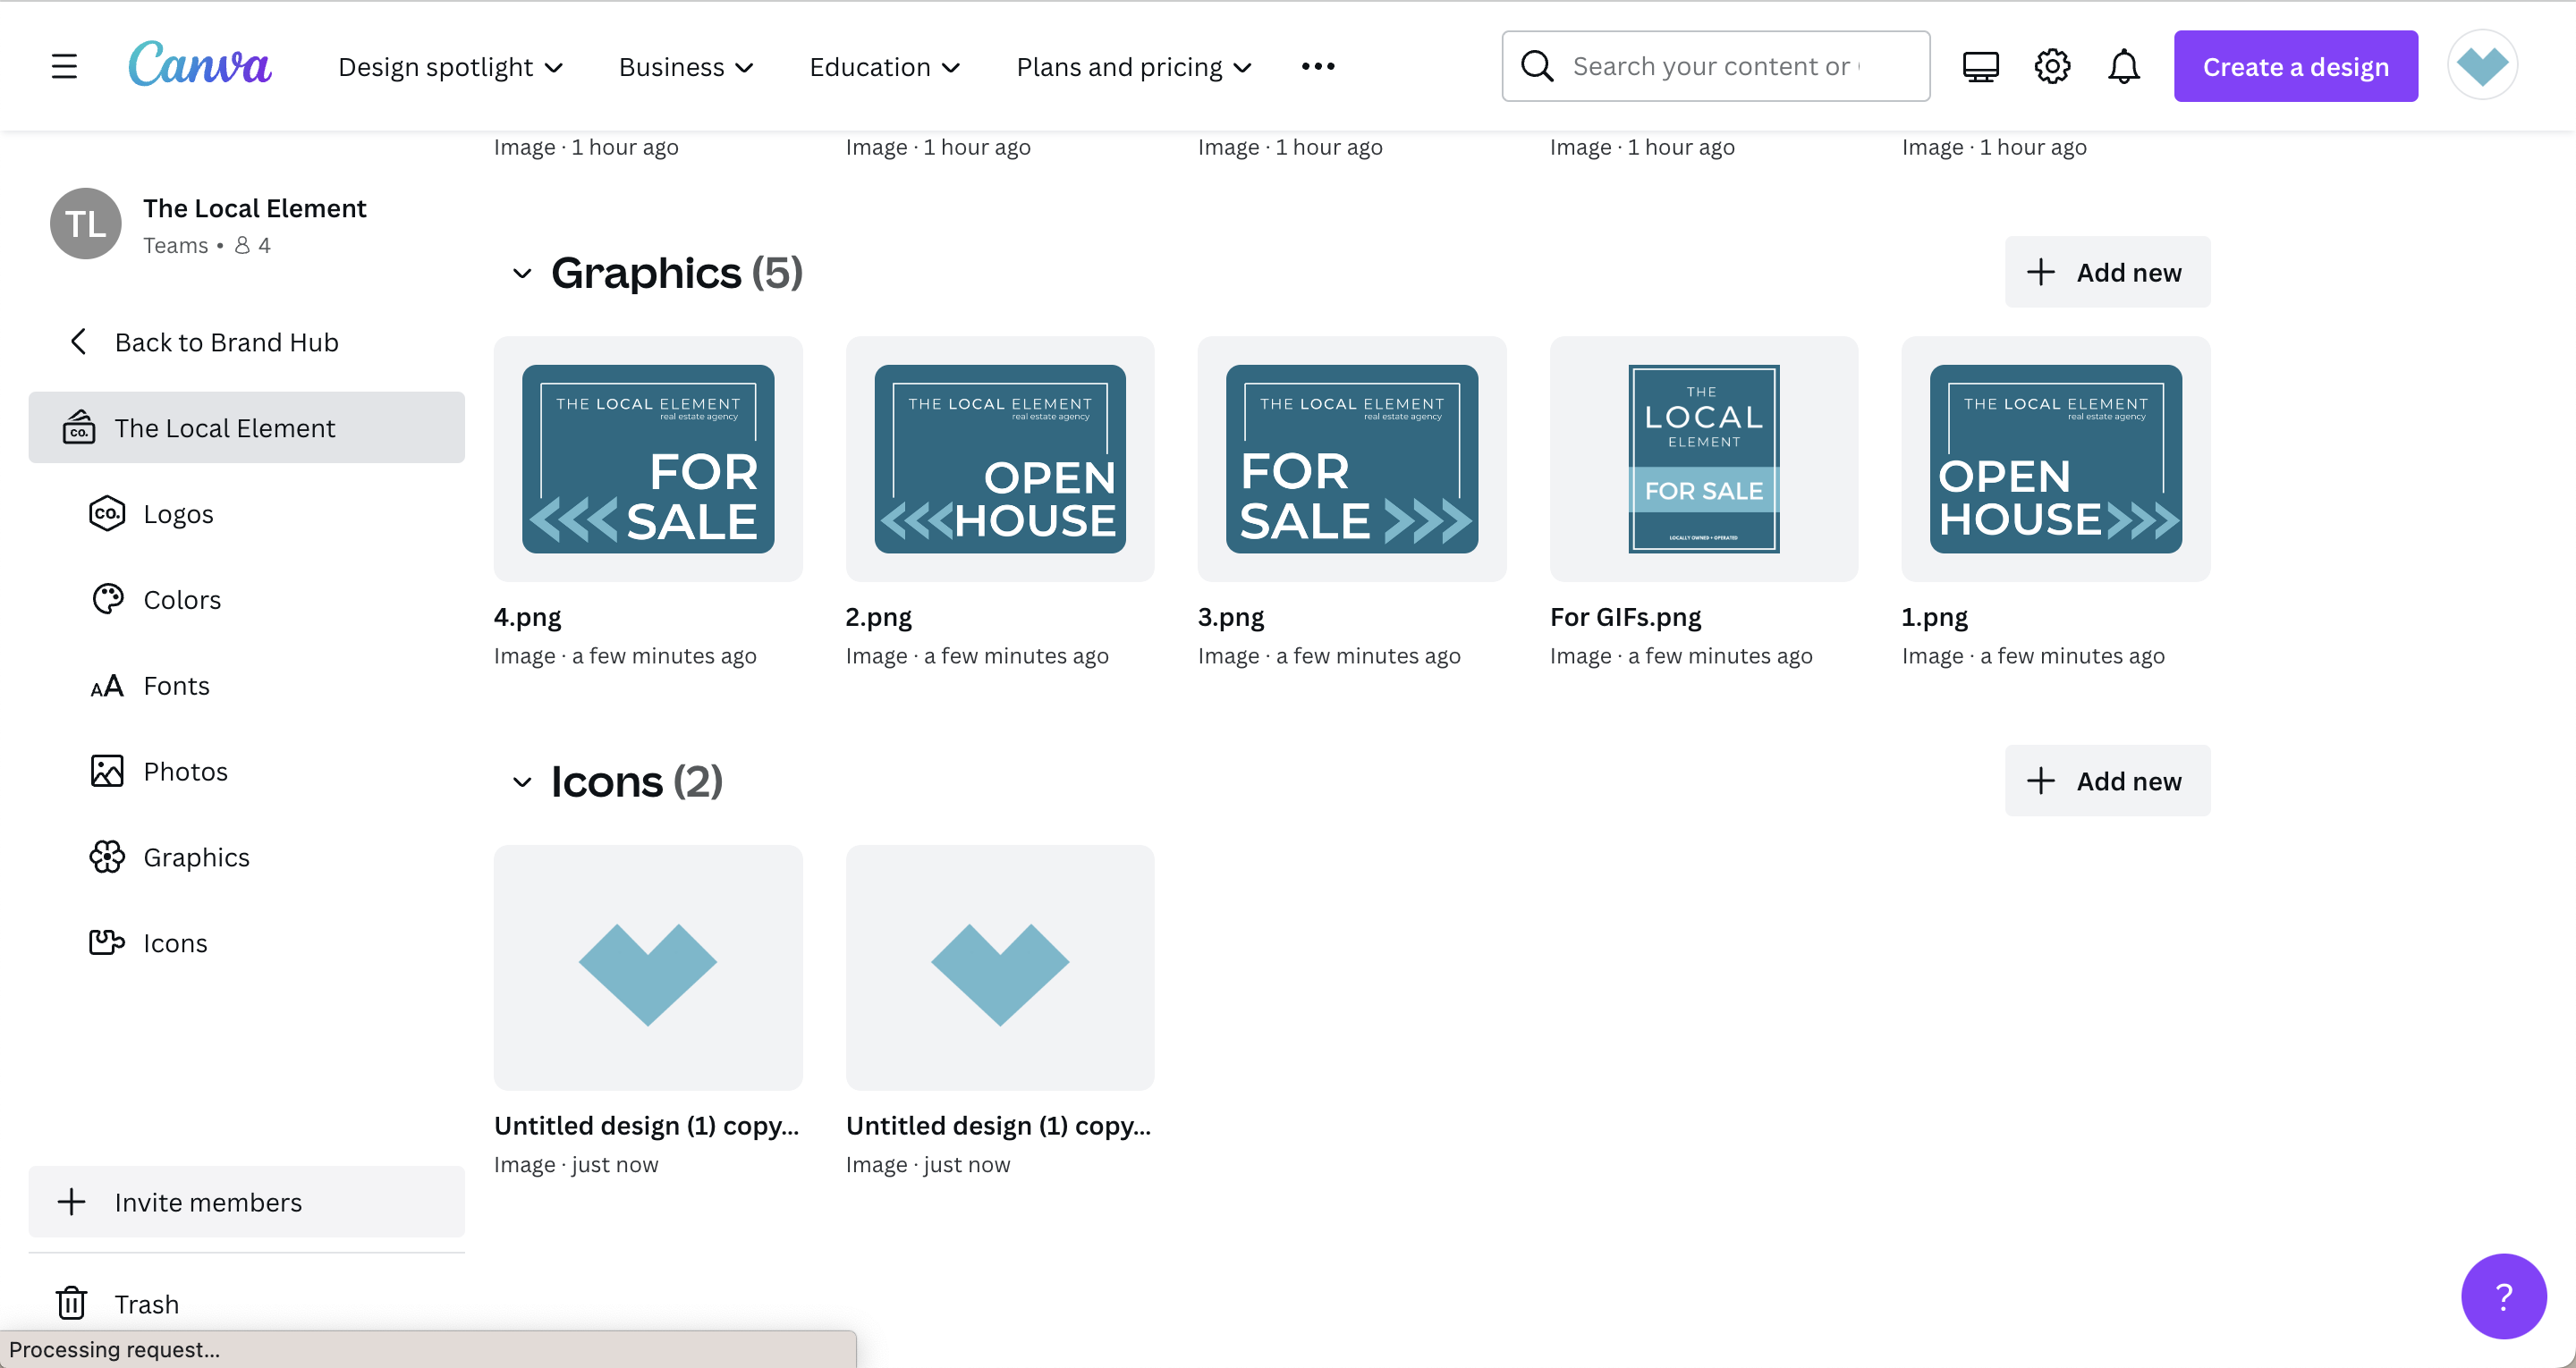
Task: Click the Fonts AA icon
Action: 107,685
